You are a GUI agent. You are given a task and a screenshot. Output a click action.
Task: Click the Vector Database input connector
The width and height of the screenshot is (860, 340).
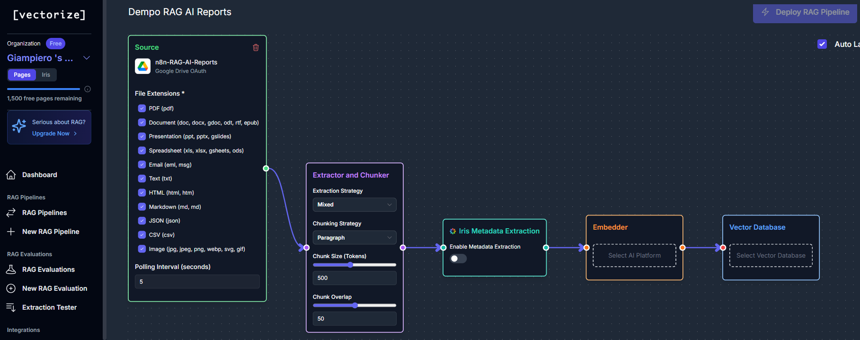pyautogui.click(x=723, y=248)
